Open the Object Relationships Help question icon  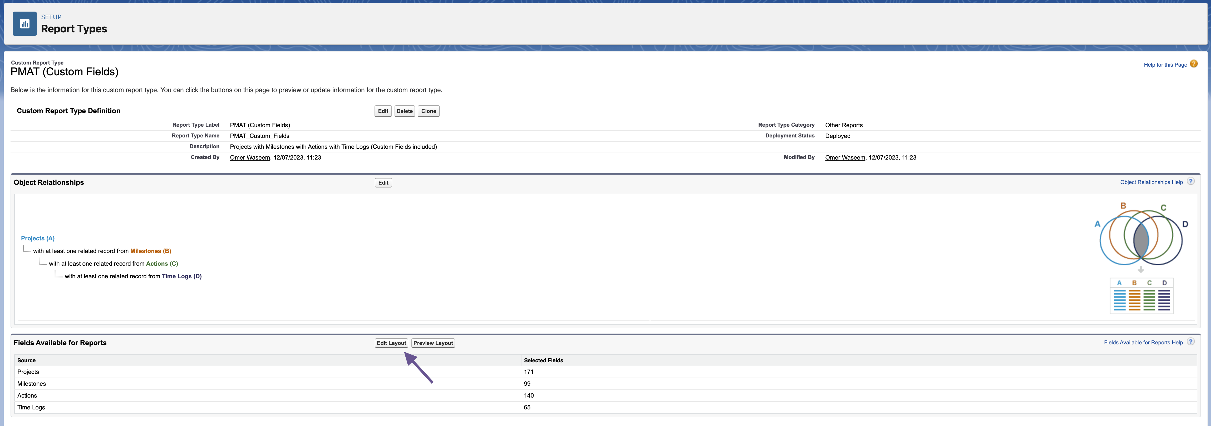click(x=1190, y=181)
